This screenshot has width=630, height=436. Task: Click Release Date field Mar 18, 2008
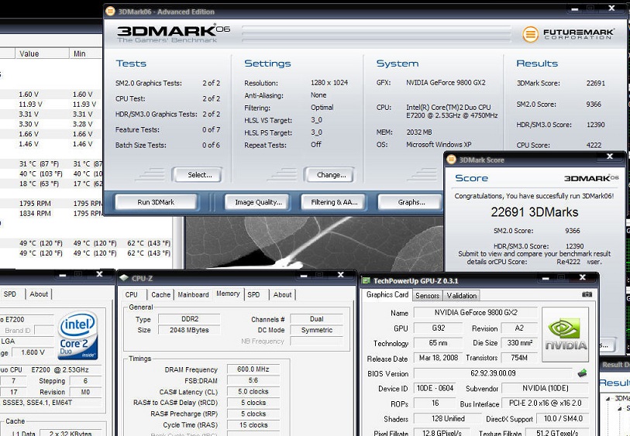click(x=439, y=358)
